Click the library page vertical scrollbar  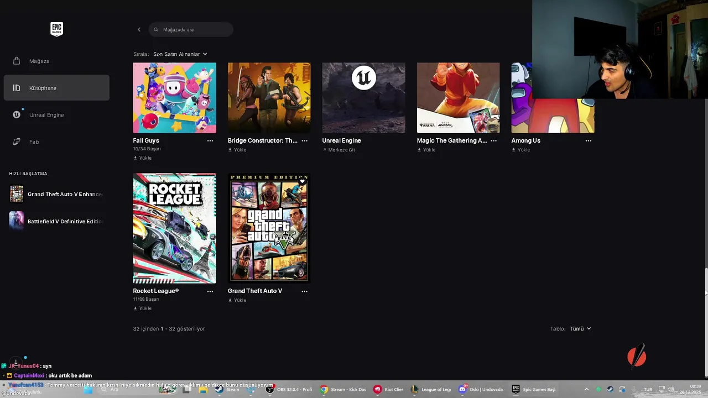[x=706, y=323]
